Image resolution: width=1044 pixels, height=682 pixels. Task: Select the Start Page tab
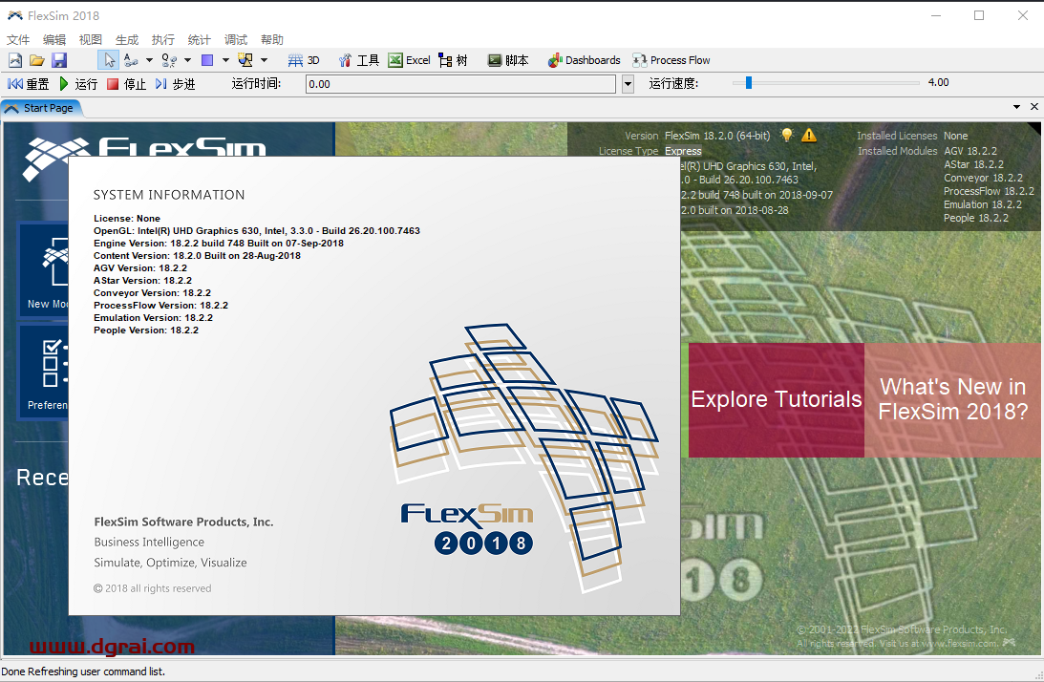48,107
